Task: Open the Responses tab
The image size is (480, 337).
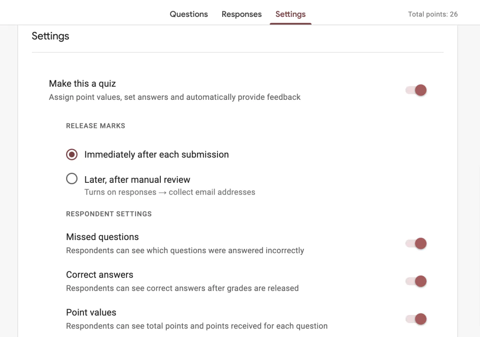Action: (x=241, y=14)
